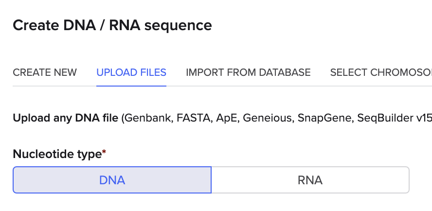Click the Create DNA / RNA sequence heading
Screen dimensions: 432x211
point(112,25)
